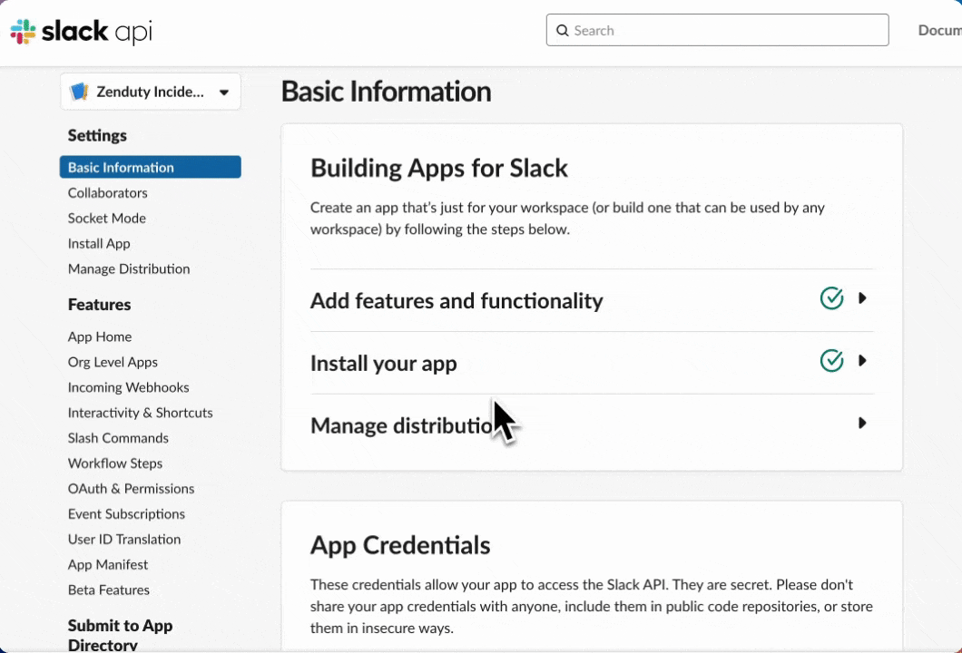
Task: Open Manage Distribution in the Settings sidebar
Action: [x=129, y=269]
